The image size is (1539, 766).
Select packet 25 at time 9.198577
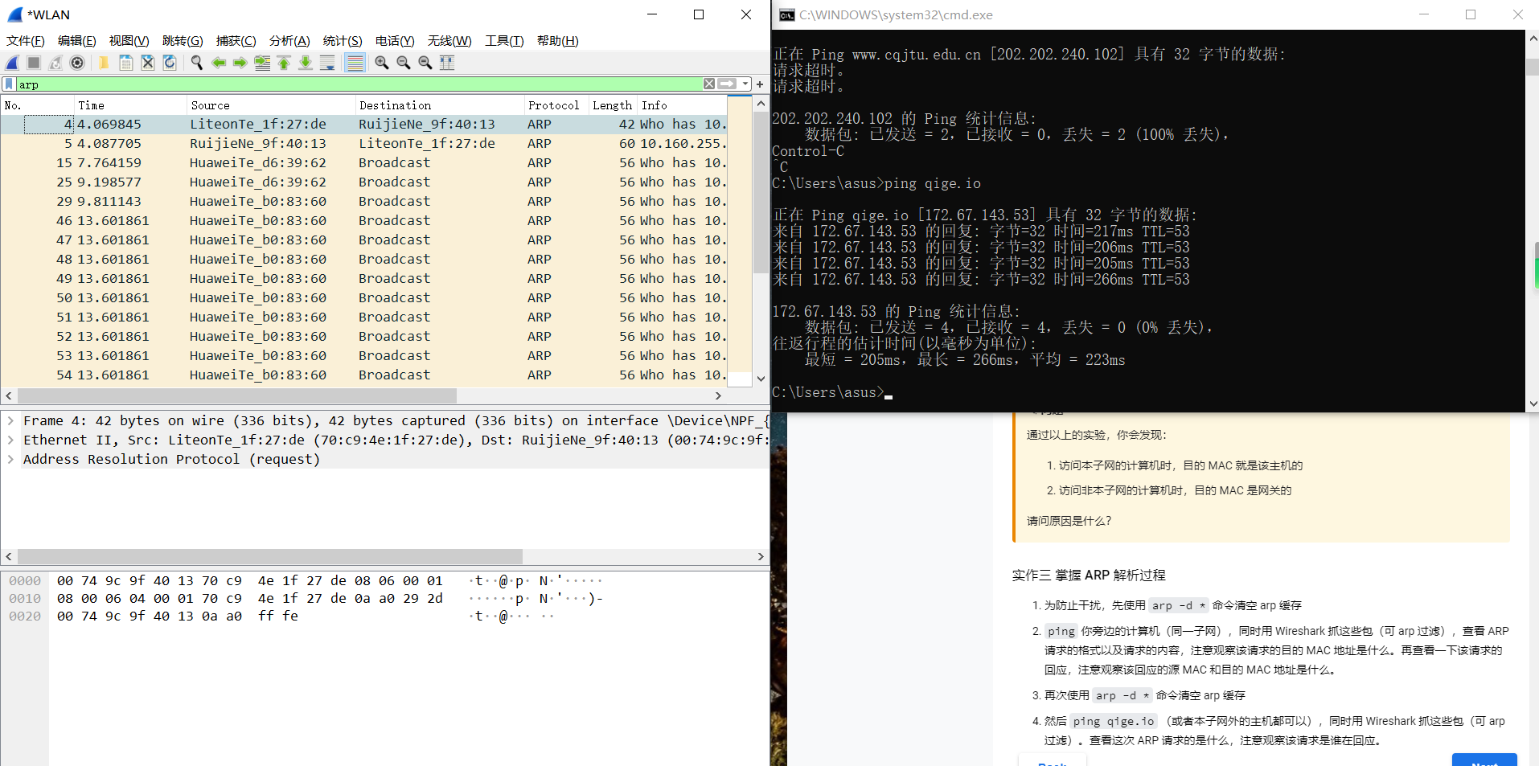point(364,182)
